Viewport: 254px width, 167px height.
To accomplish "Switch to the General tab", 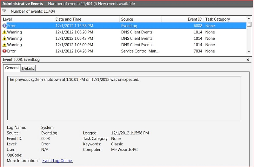I will pyautogui.click(x=12, y=68).
